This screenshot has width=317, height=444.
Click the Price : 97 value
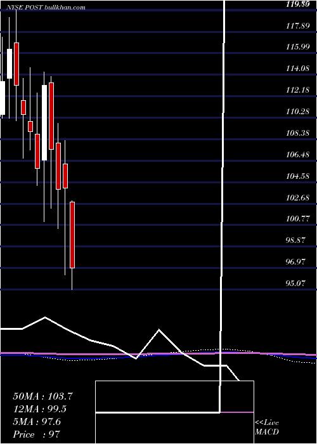click(36, 434)
